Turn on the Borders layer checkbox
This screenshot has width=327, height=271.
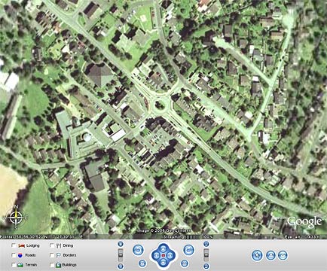[52, 255]
